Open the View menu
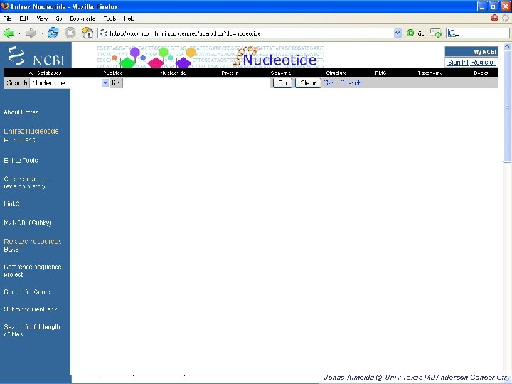 coord(42,18)
